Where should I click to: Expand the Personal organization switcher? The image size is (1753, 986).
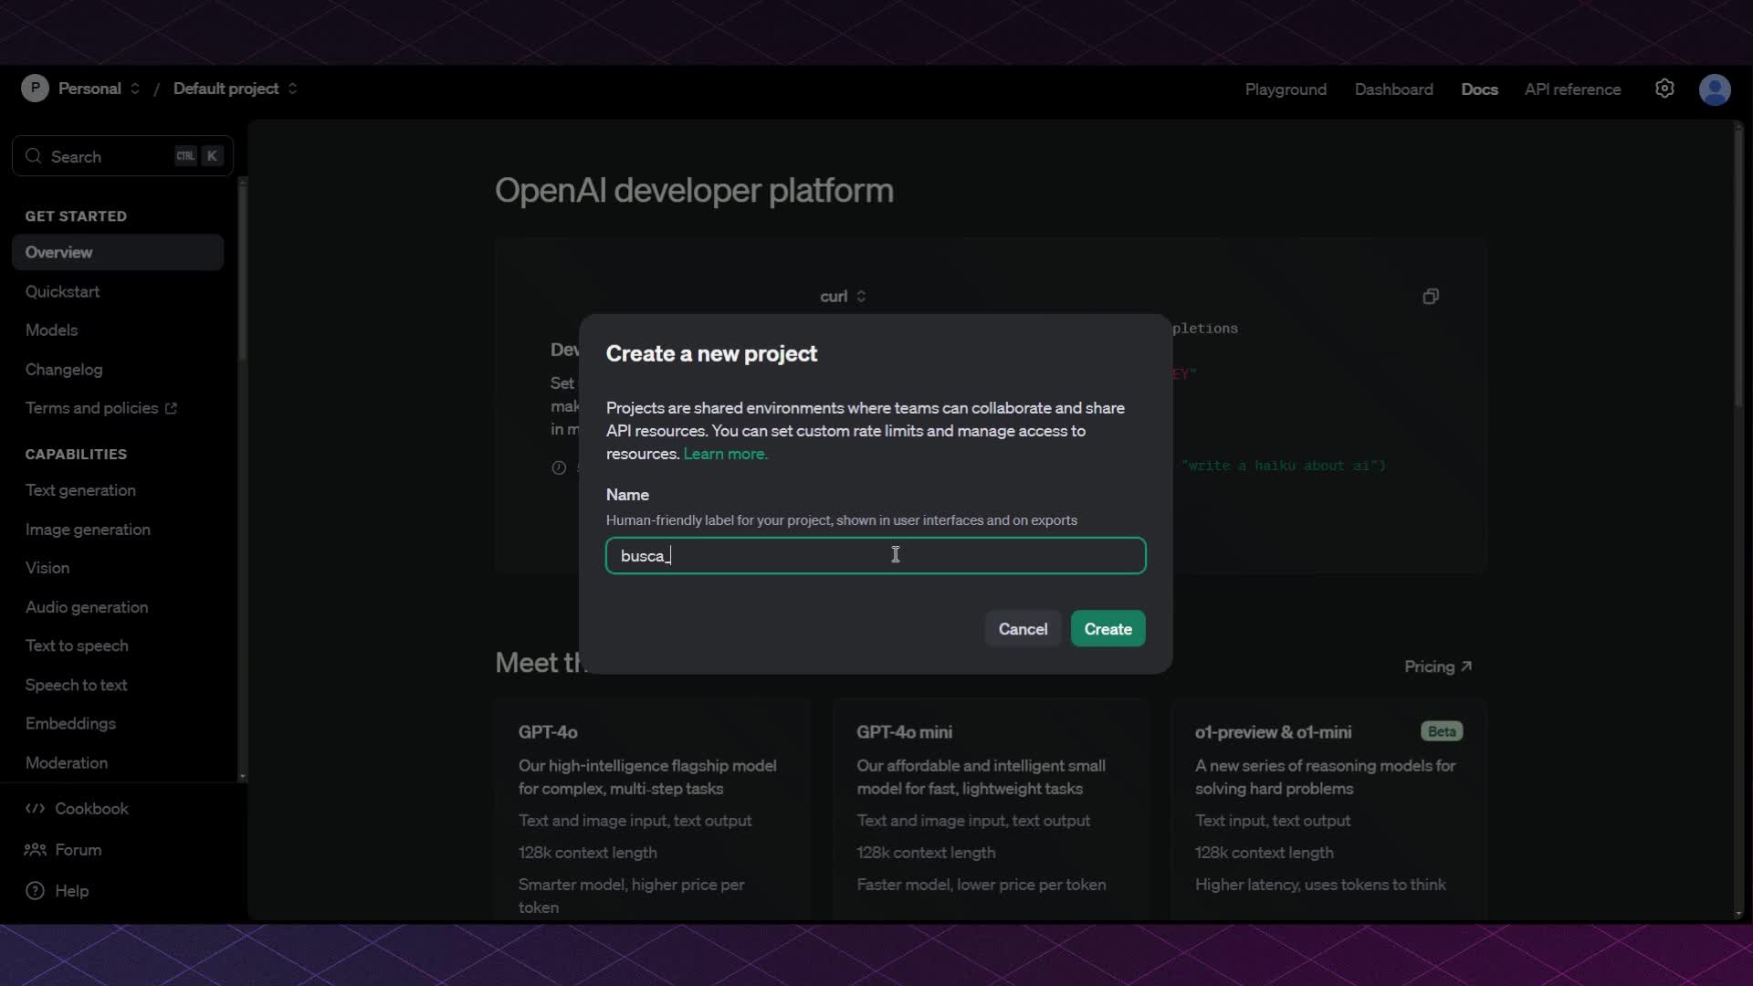(133, 88)
